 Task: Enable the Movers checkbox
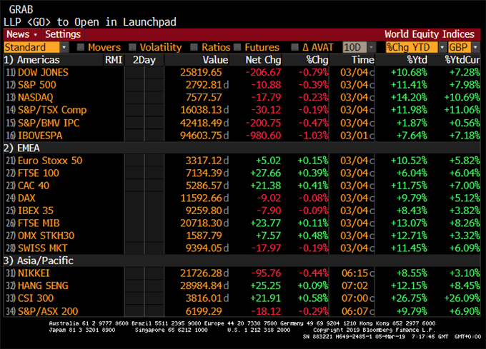coord(81,47)
